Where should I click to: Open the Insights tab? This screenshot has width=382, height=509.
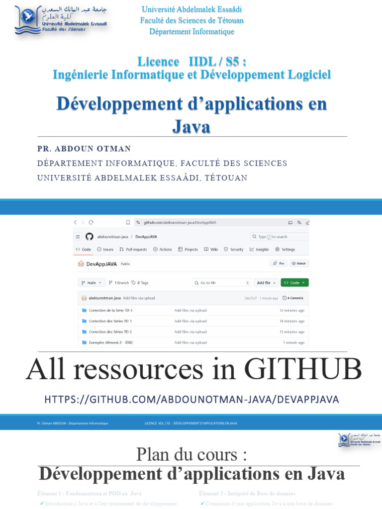pyautogui.click(x=259, y=250)
